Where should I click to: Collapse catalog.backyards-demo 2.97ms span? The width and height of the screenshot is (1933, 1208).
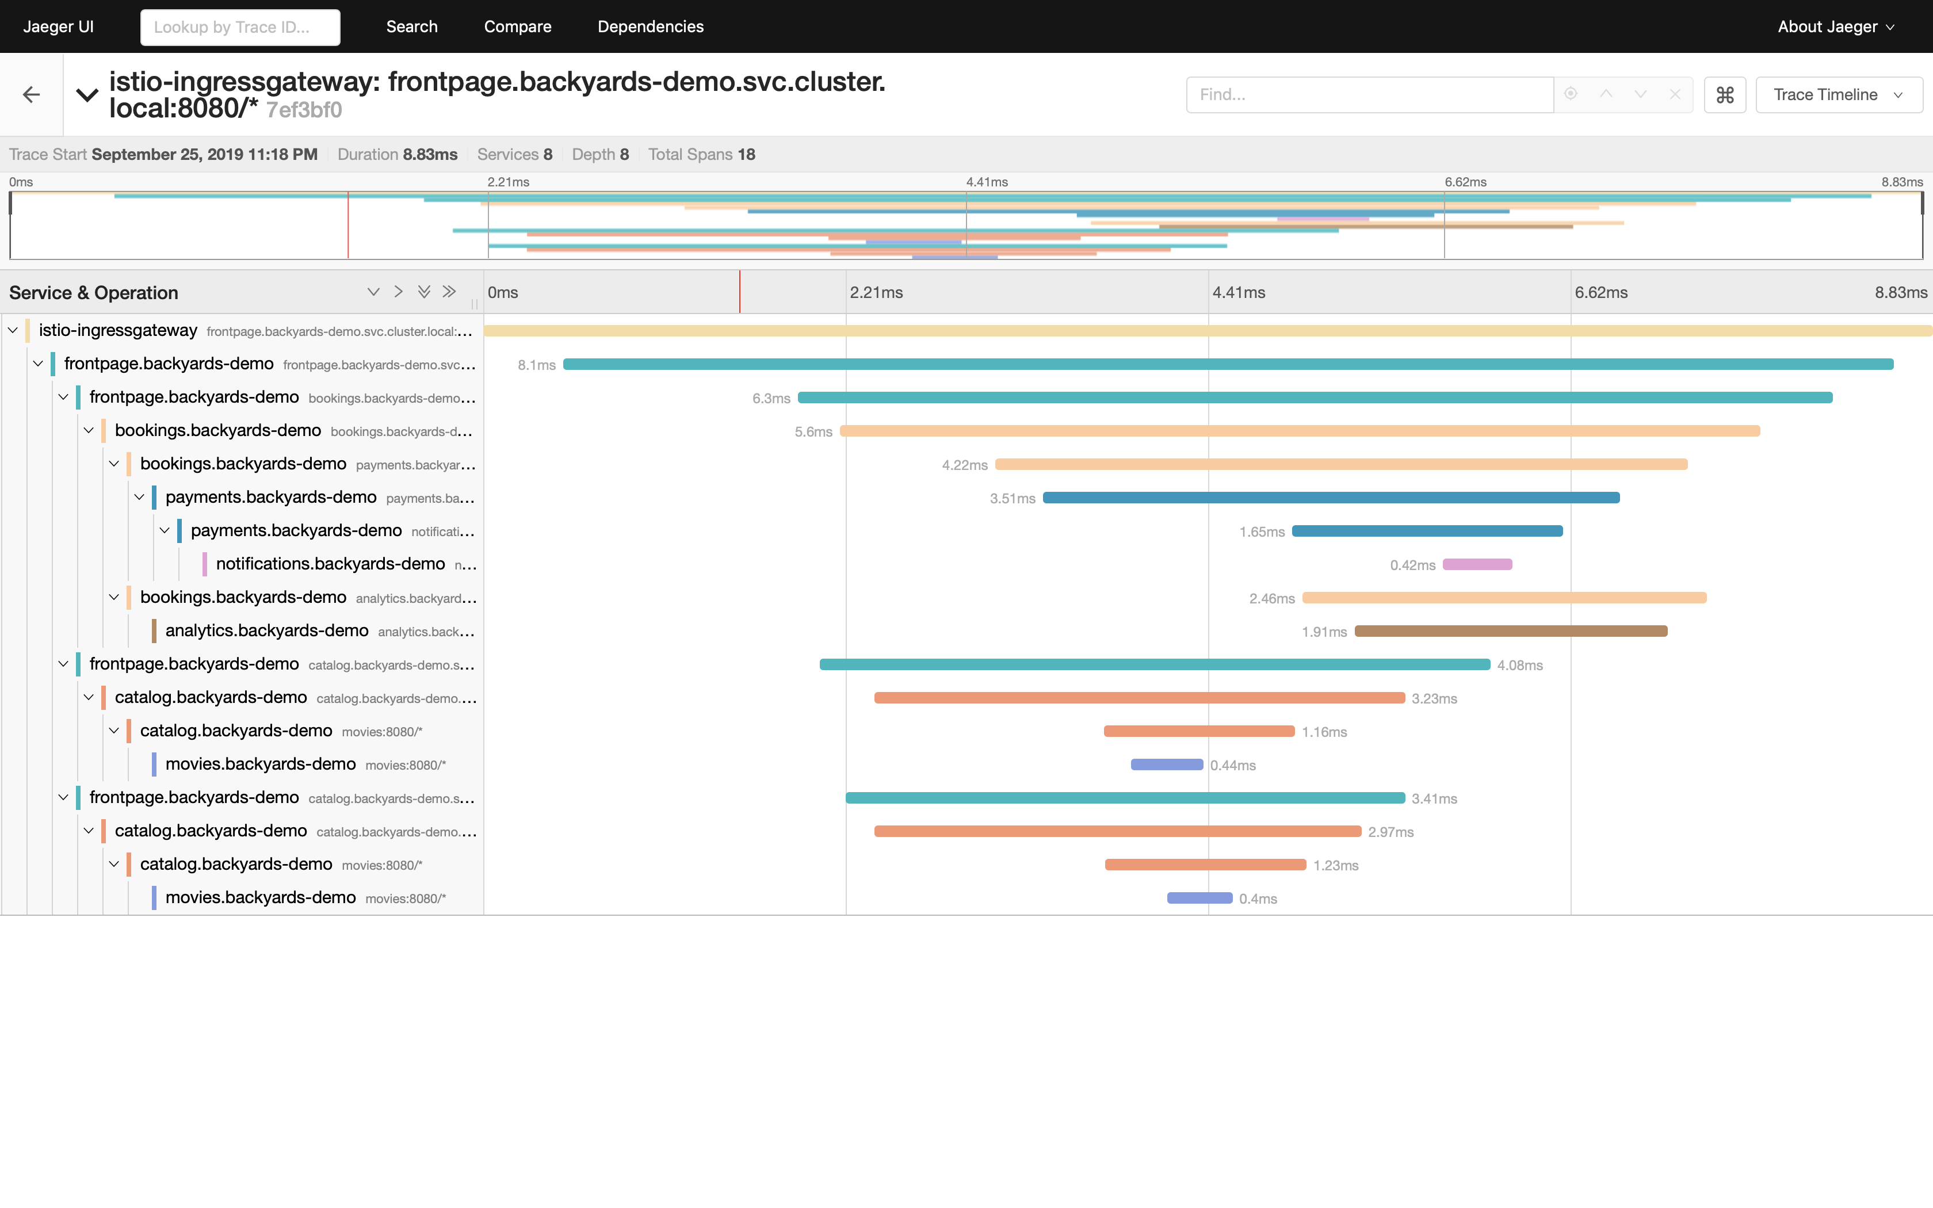[x=89, y=831]
